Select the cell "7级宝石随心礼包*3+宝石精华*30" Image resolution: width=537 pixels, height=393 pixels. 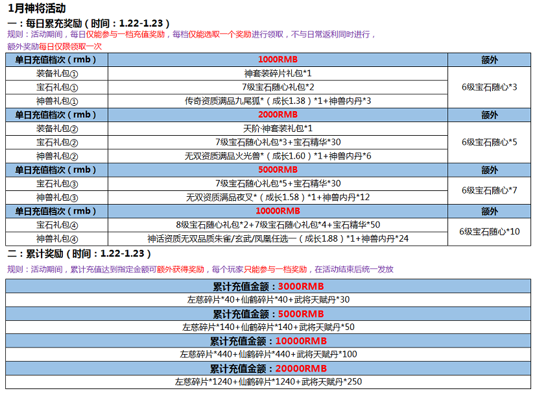[278, 142]
